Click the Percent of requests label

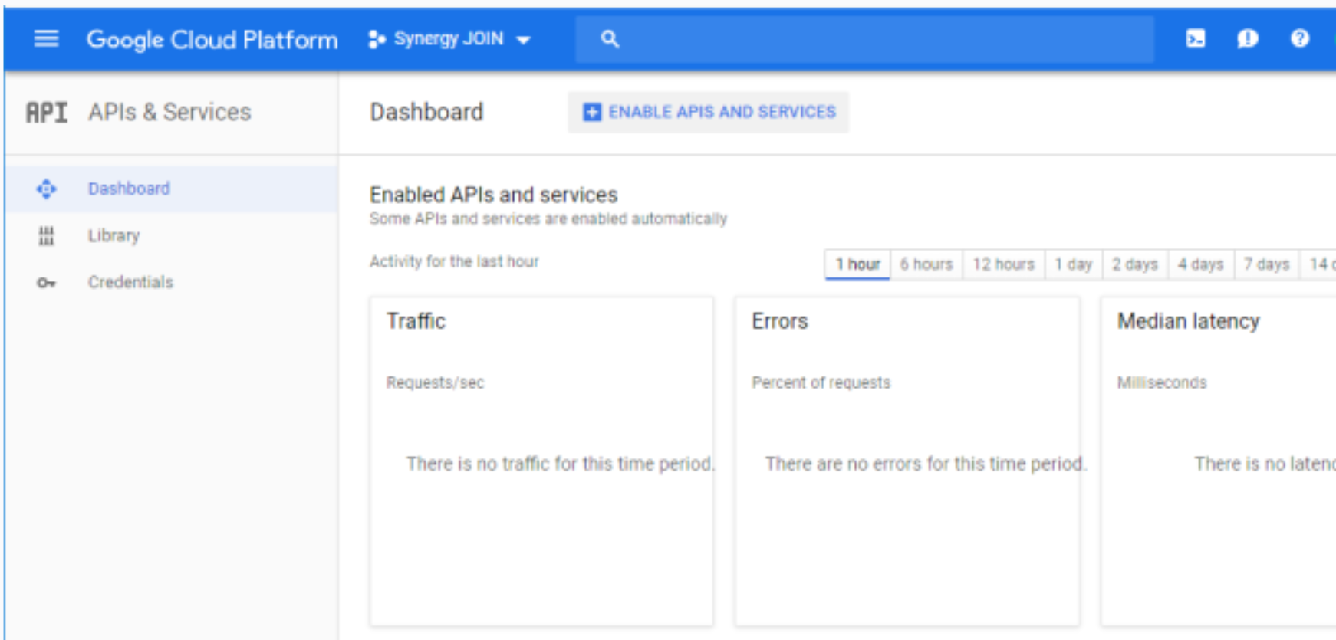821,382
